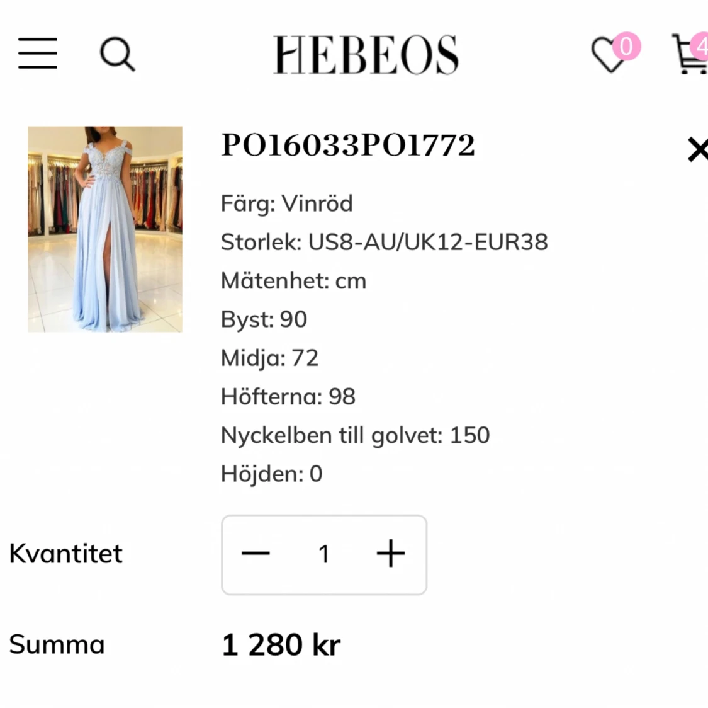
Task: Remove item PO16033PO1772 with the X
Action: coord(697,150)
